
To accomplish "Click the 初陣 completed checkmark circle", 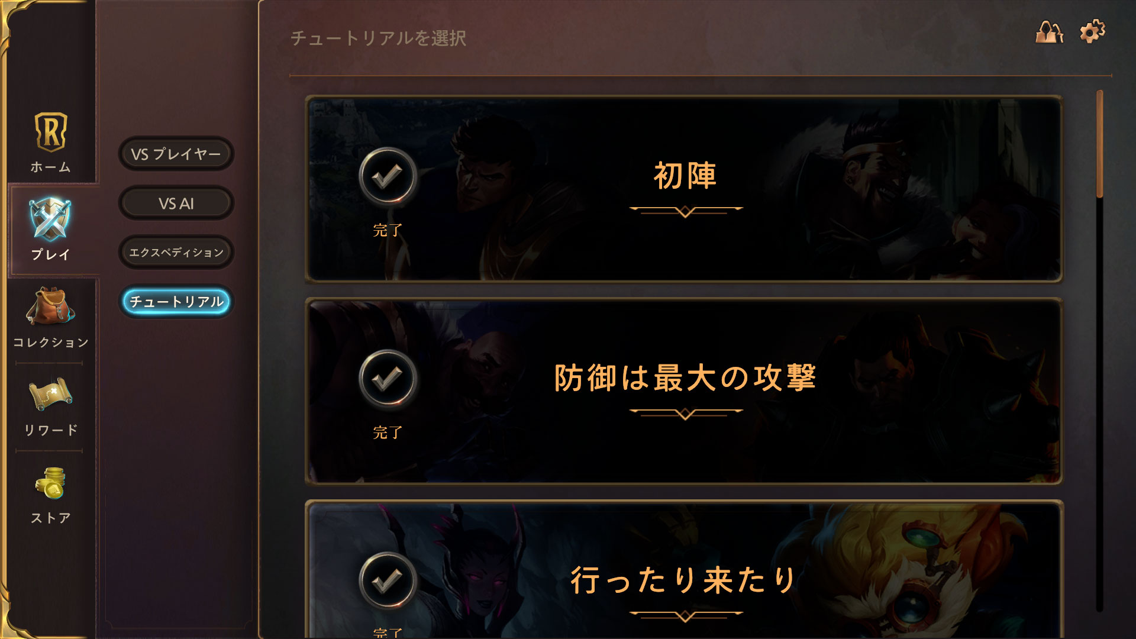I will [388, 176].
